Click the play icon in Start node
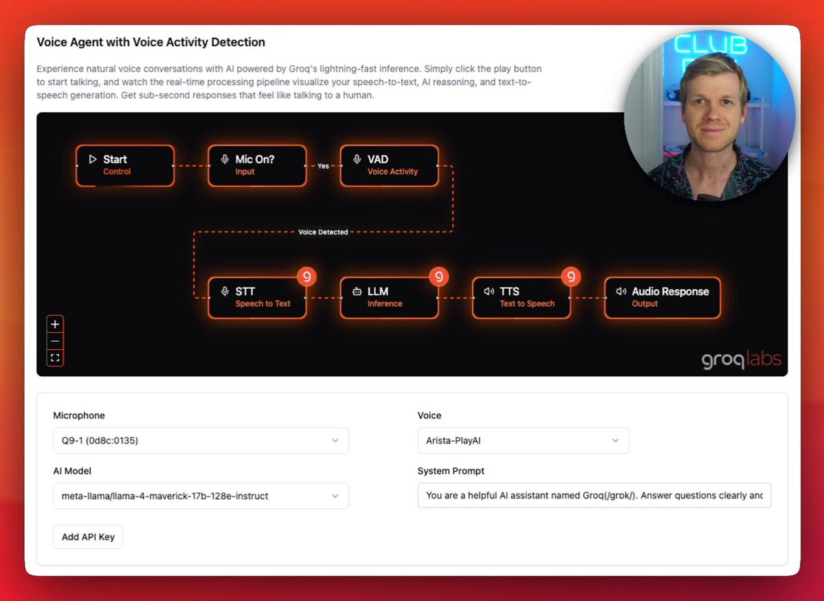 tap(93, 159)
